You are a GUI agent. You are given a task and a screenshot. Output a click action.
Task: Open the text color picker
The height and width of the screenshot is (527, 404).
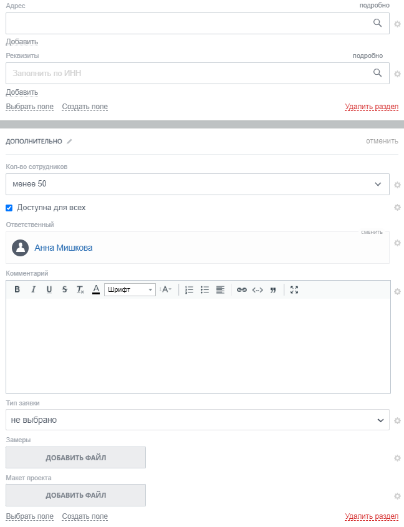[x=96, y=289]
